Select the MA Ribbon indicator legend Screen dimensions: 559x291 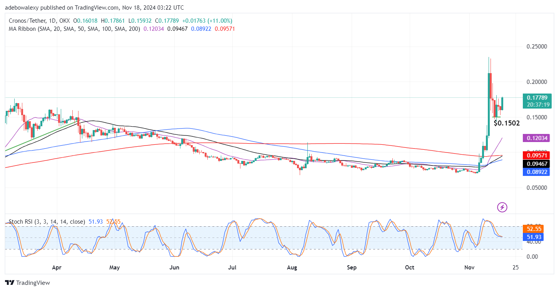75,28
